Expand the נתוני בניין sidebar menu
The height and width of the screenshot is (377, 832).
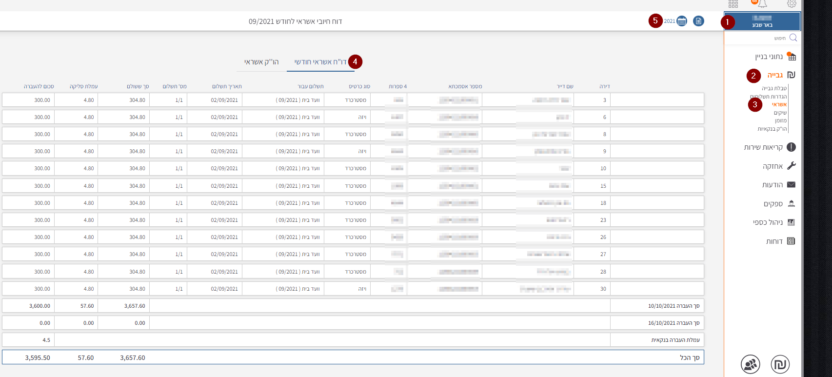pos(769,57)
